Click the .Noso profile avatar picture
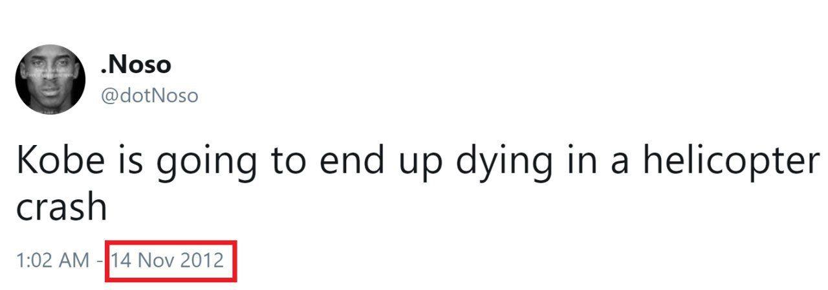The width and height of the screenshot is (828, 290). click(x=49, y=80)
